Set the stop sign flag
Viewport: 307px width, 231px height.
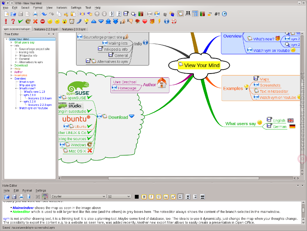coord(42,21)
